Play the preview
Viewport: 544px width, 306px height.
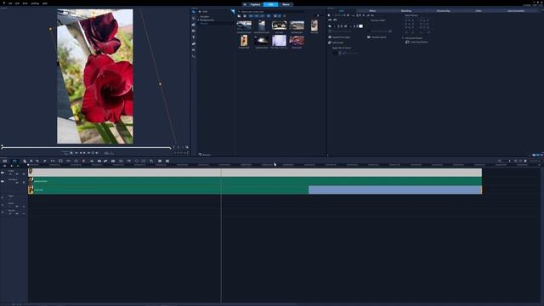point(71,153)
